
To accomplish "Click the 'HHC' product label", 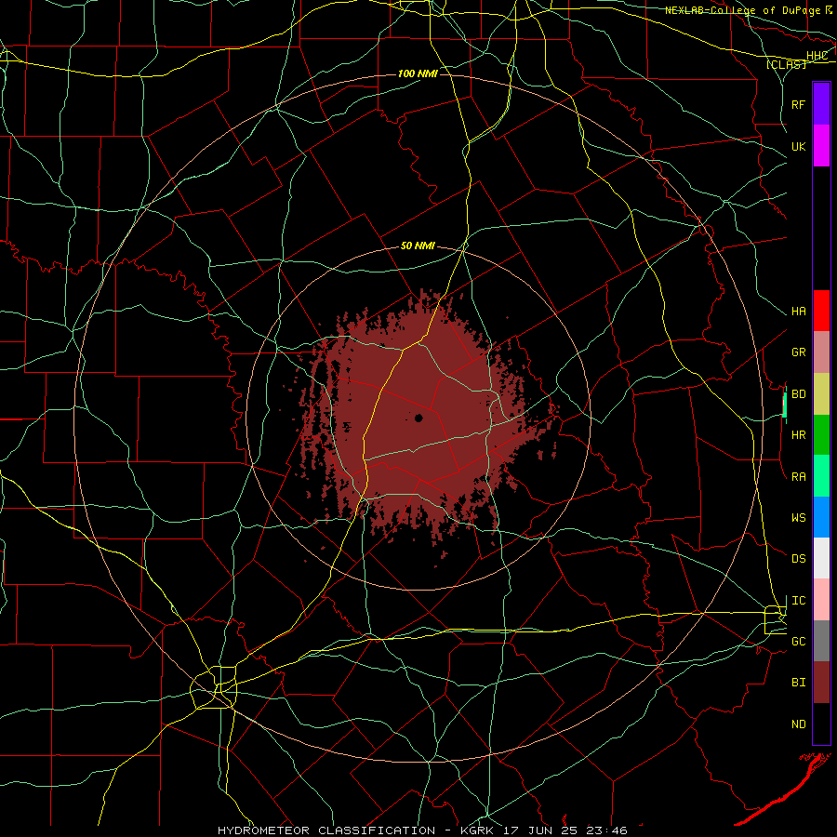I will (x=817, y=56).
